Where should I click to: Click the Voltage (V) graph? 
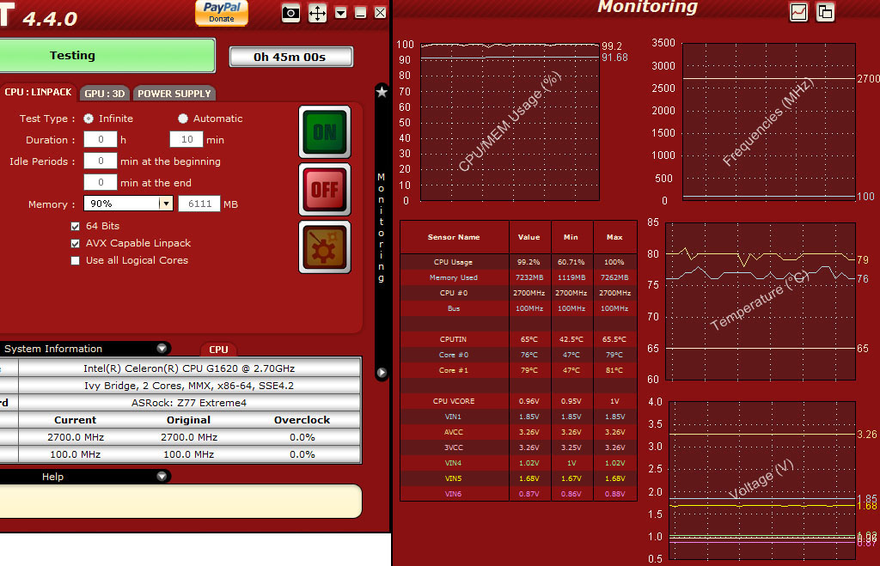tap(762, 480)
